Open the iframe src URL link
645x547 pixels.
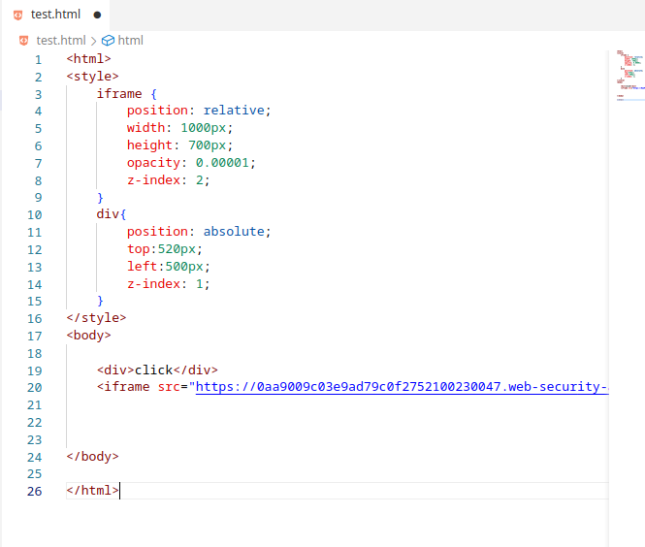[x=402, y=387]
